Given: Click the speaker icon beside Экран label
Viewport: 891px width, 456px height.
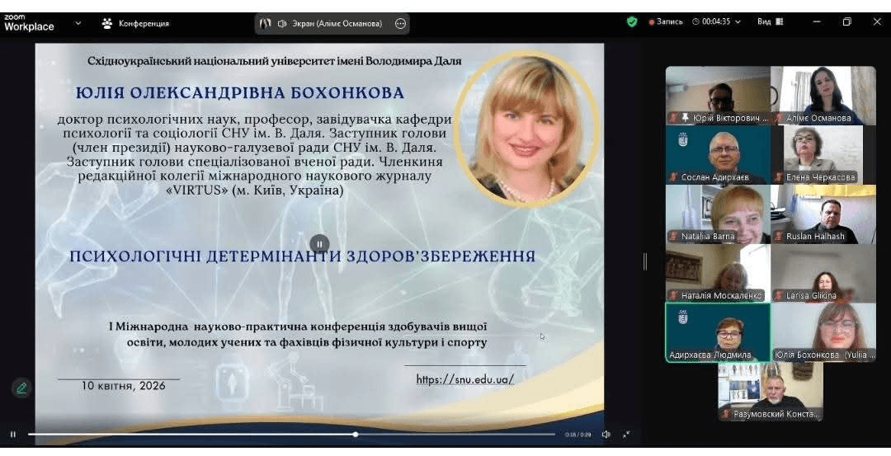Looking at the screenshot, I should (x=282, y=23).
